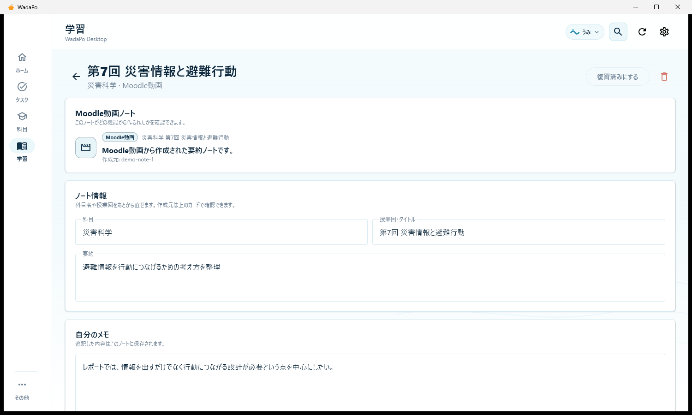Viewport: 692px width, 415px height.
Task: Click into the 要約 text area
Action: (370, 278)
